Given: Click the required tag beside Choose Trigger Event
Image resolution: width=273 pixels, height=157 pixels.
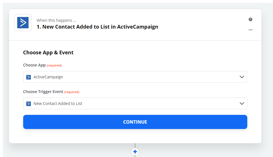Looking at the screenshot, I should pos(72,92).
